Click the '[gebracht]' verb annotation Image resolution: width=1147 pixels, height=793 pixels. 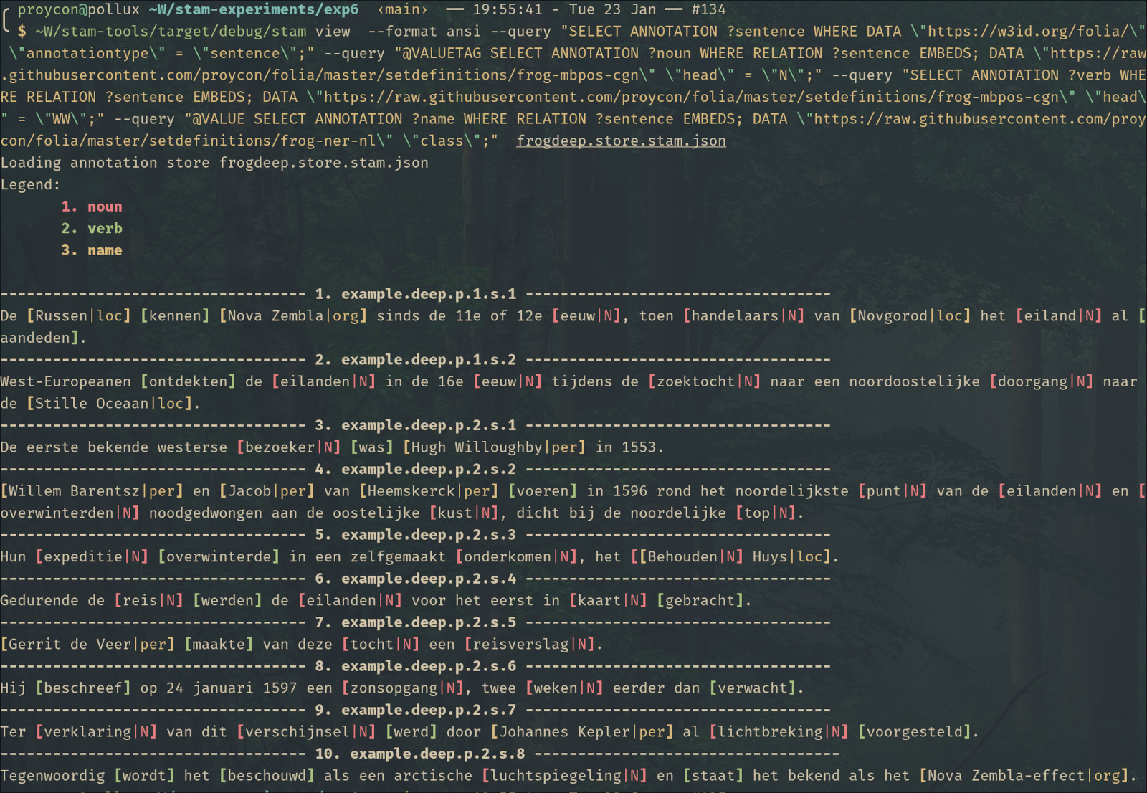click(x=700, y=600)
